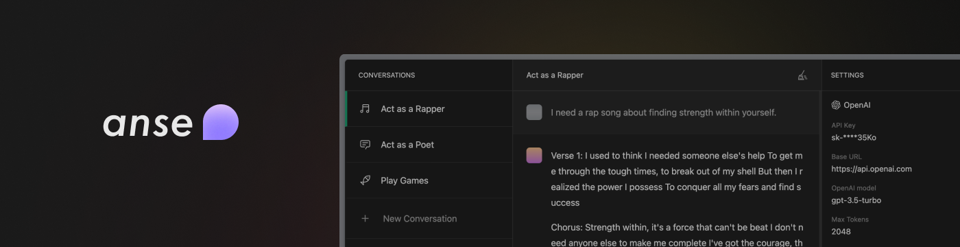Click the OpenAI logo icon in Settings
Image resolution: width=960 pixels, height=247 pixels.
click(836, 105)
